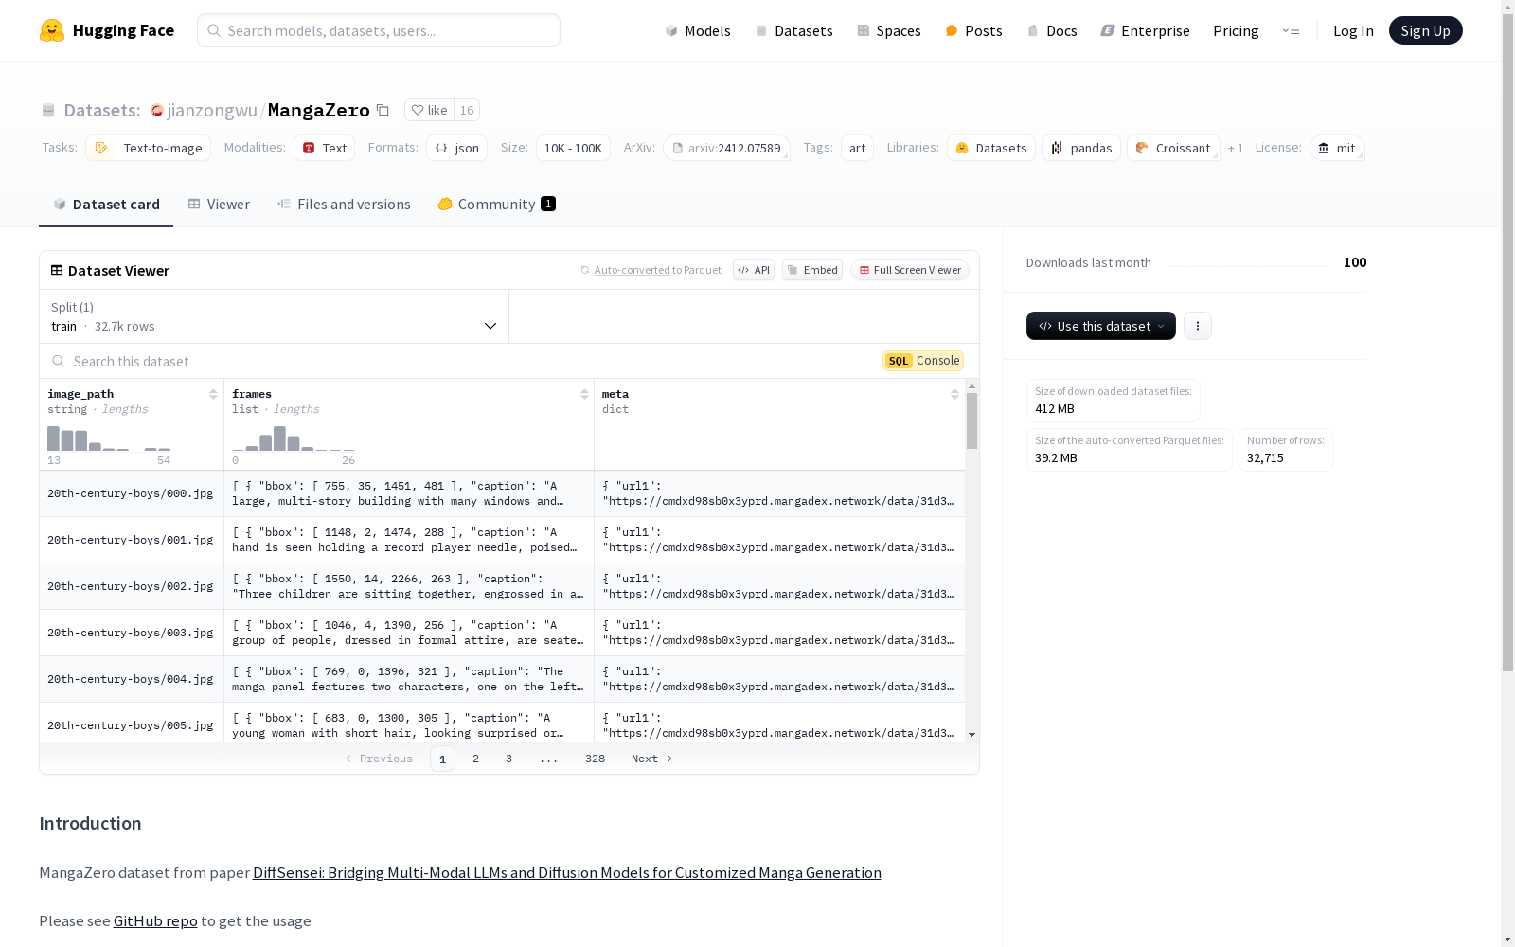Image resolution: width=1515 pixels, height=947 pixels.
Task: Select the art tag
Action: [x=857, y=148]
